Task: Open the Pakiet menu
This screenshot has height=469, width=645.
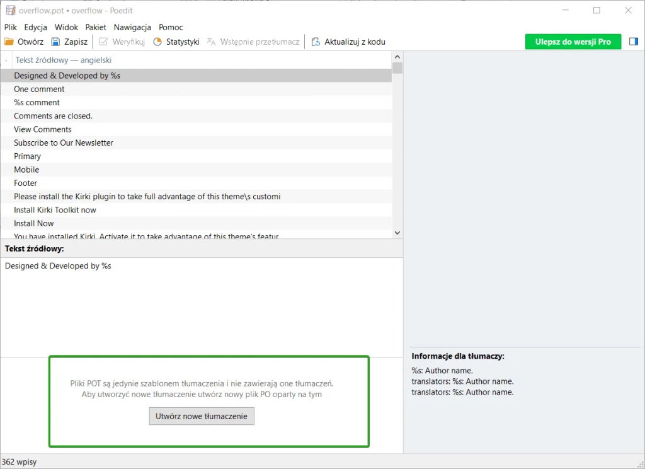Action: click(x=96, y=27)
